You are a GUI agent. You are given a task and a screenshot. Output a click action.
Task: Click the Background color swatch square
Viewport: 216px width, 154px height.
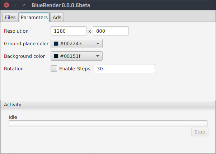[56, 56]
